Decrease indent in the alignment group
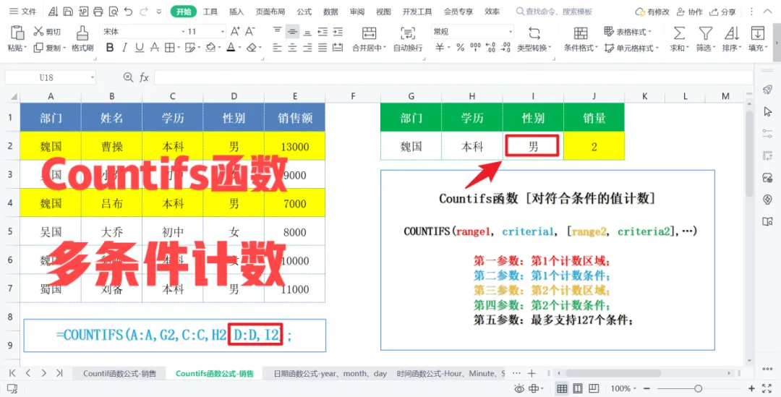Viewport: 781px width, 397px height. coord(323,32)
